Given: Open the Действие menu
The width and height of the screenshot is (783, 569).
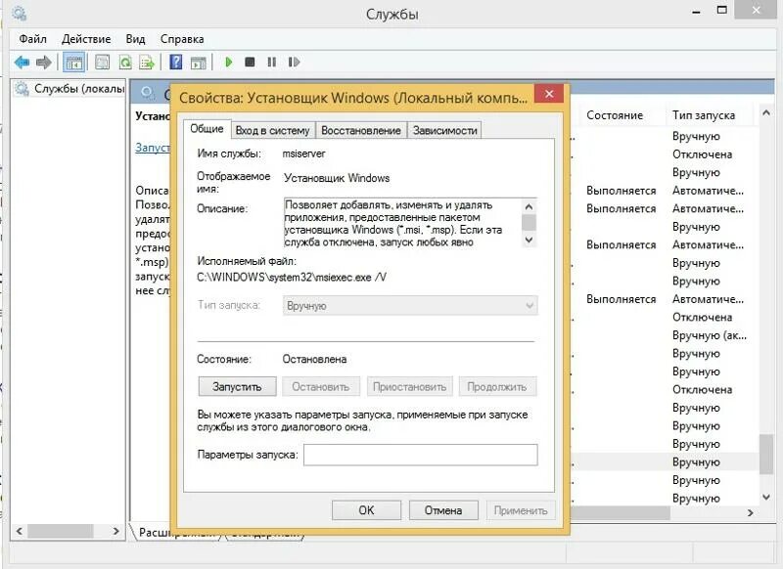Looking at the screenshot, I should click(86, 39).
